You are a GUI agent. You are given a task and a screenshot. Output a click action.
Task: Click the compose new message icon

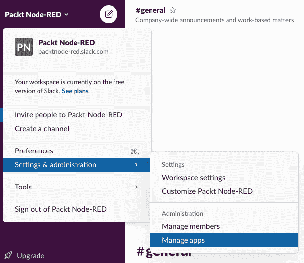tap(109, 14)
